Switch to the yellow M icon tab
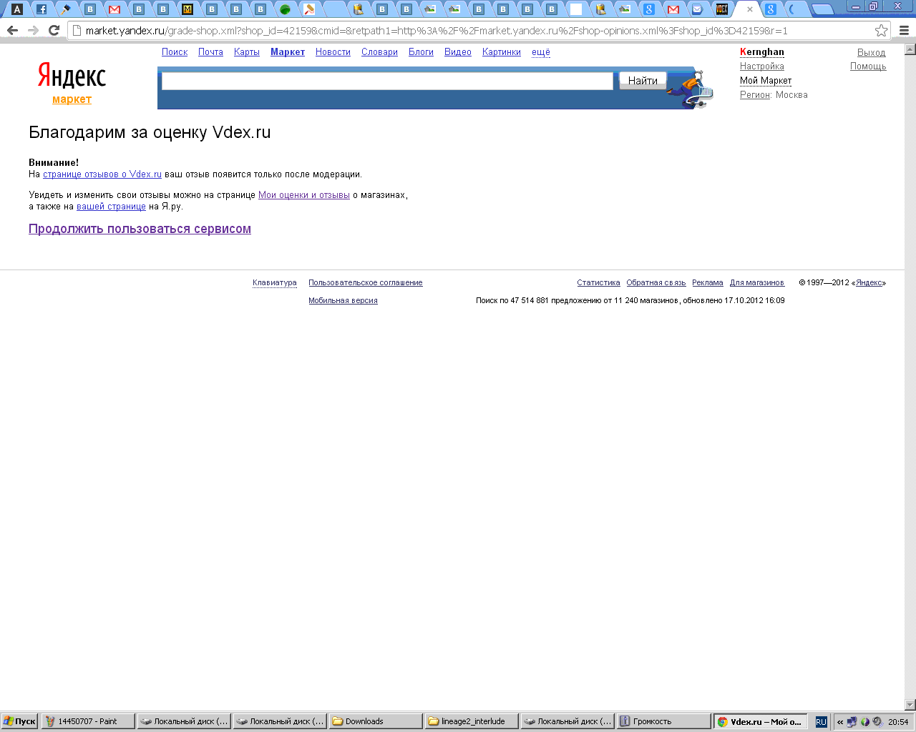916x732 pixels. pos(187,9)
